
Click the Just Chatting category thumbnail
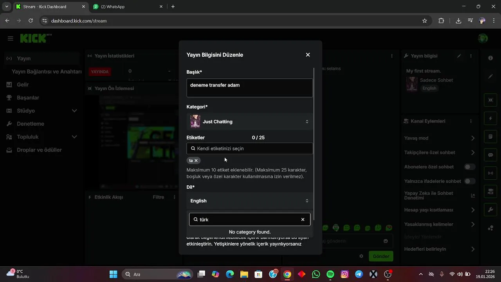195,122
